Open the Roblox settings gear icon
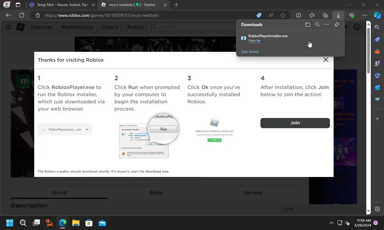 point(356,27)
